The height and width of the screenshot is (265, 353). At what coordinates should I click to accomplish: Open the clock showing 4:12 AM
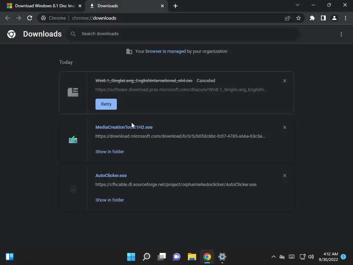click(x=329, y=257)
